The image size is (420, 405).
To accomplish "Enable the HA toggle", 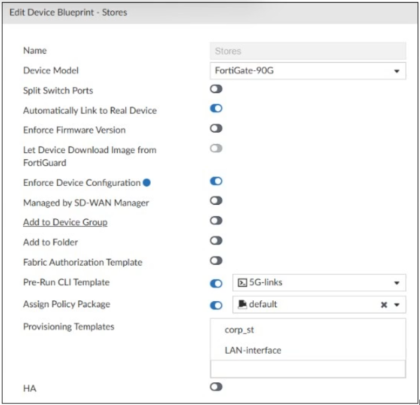I will (x=216, y=387).
